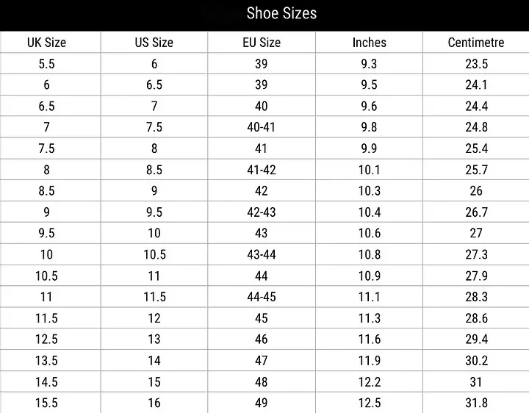Click the 31.8 centimetre cell

(x=476, y=403)
